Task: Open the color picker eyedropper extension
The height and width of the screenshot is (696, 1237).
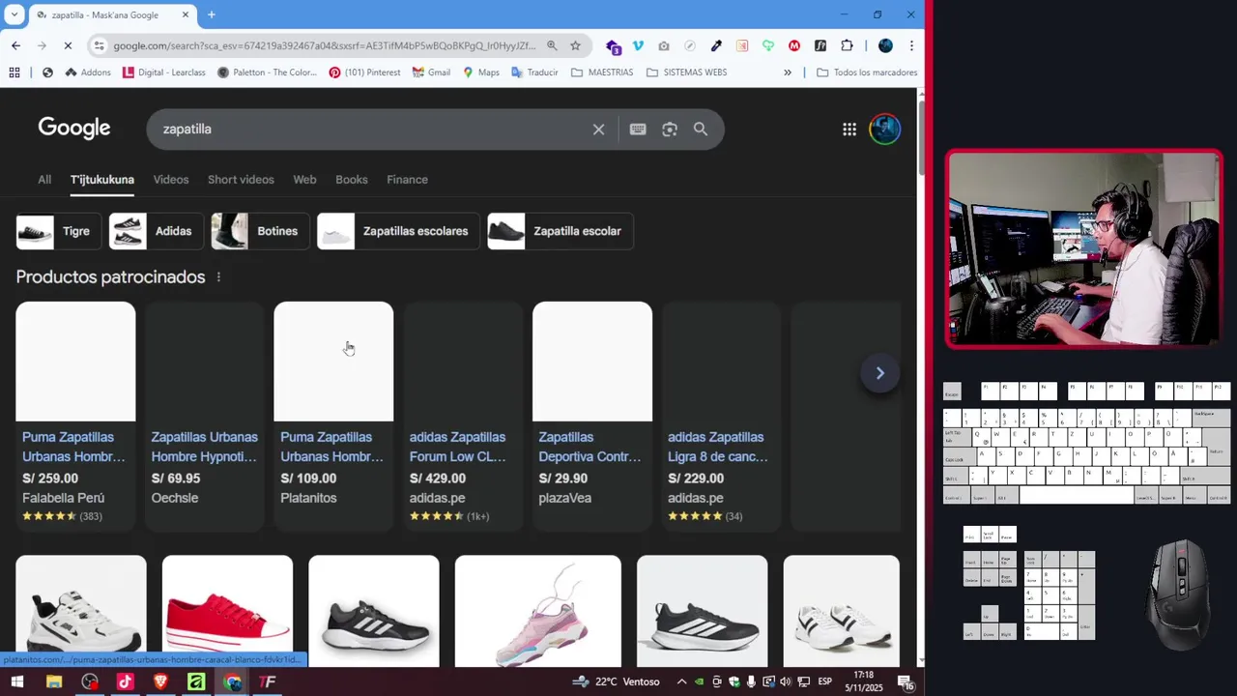Action: (716, 45)
